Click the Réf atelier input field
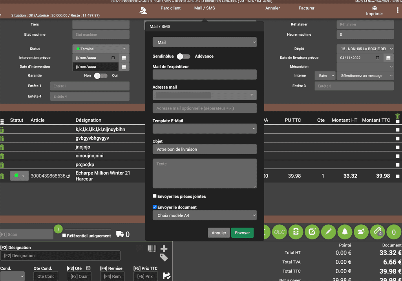 click(x=365, y=25)
